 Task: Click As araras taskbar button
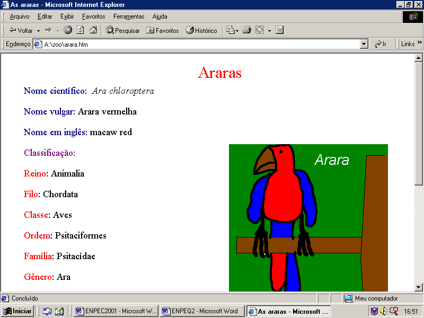click(289, 311)
